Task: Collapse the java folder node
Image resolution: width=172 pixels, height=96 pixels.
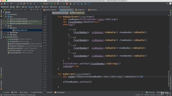Action: [x=6, y=17]
